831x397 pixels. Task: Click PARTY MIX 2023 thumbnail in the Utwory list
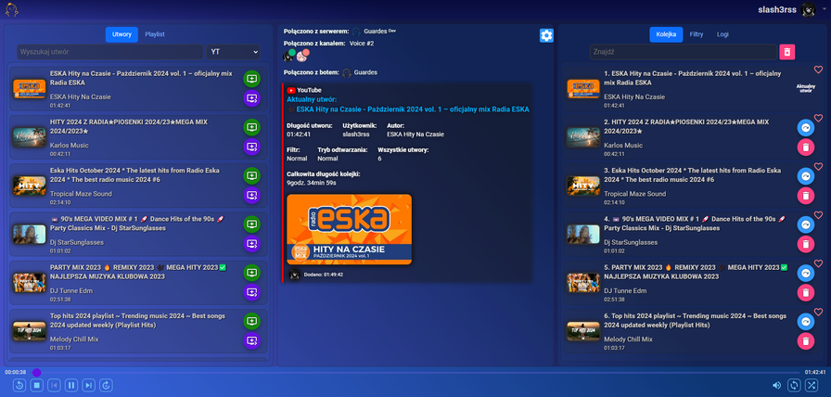tap(29, 283)
